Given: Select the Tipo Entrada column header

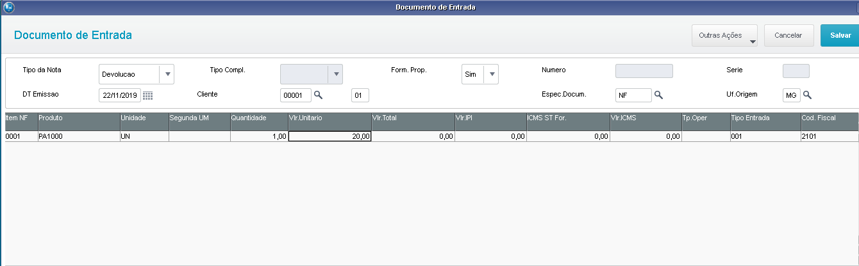Looking at the screenshot, I should coord(765,121).
